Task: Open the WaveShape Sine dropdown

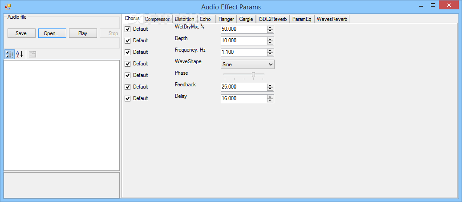Action: tap(247, 64)
